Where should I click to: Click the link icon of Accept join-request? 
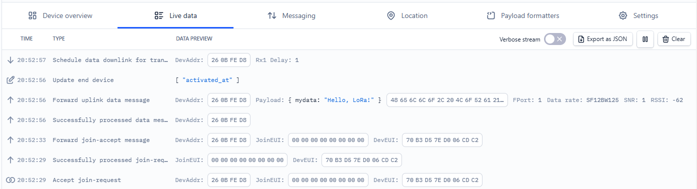[x=10, y=180]
